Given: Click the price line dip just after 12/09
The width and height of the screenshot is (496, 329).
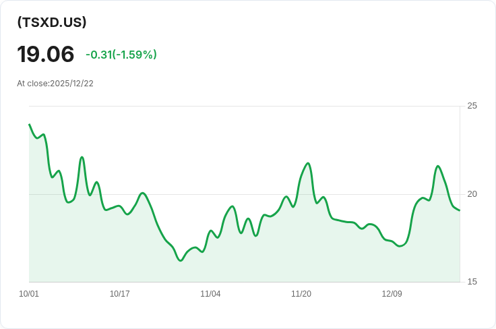Looking at the screenshot, I should [400, 246].
